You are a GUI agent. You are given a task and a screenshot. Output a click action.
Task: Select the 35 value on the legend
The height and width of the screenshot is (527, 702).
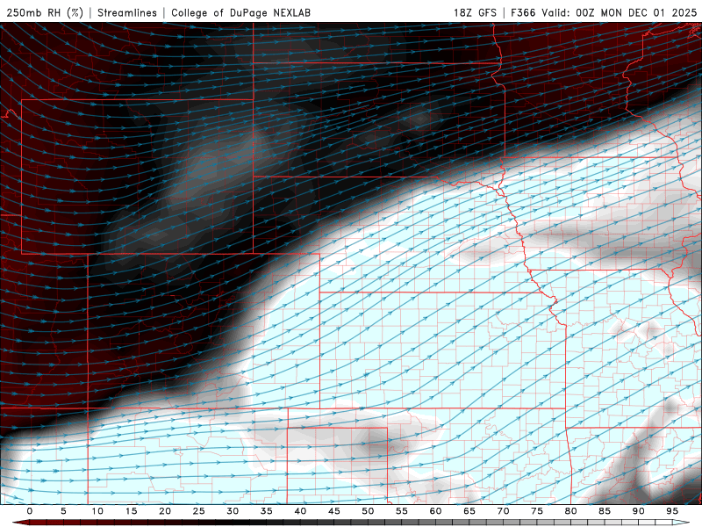267,511
